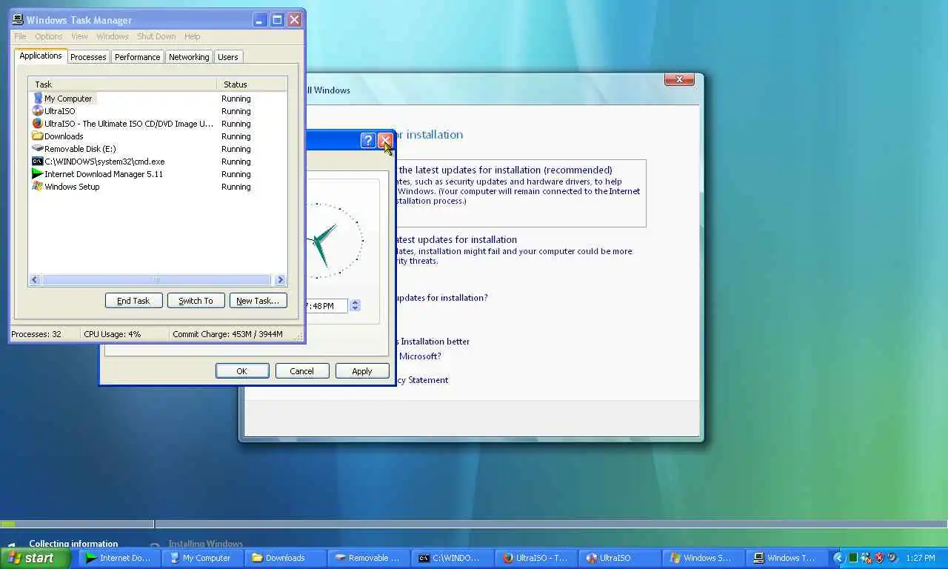
Task: Open the Options menu
Action: click(49, 36)
